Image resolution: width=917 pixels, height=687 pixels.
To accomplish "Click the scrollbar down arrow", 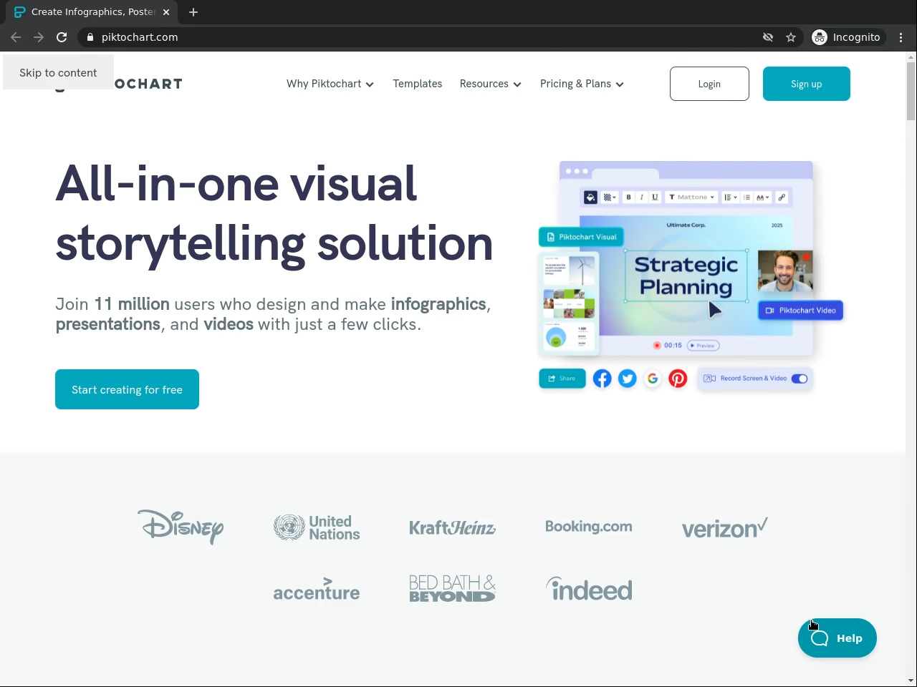I will point(911,681).
